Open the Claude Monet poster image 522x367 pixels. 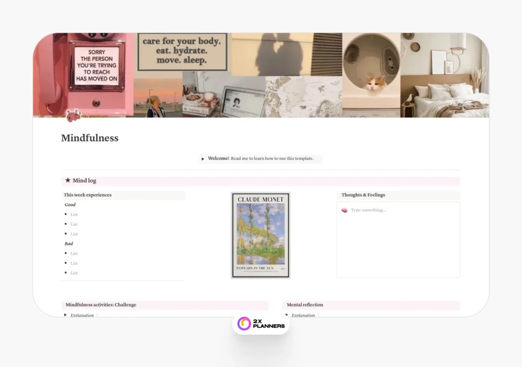[x=260, y=235]
